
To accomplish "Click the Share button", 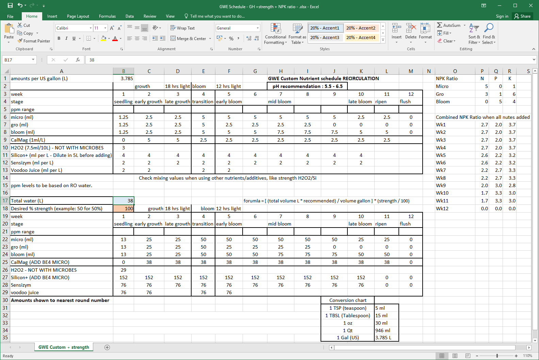I will (522, 16).
